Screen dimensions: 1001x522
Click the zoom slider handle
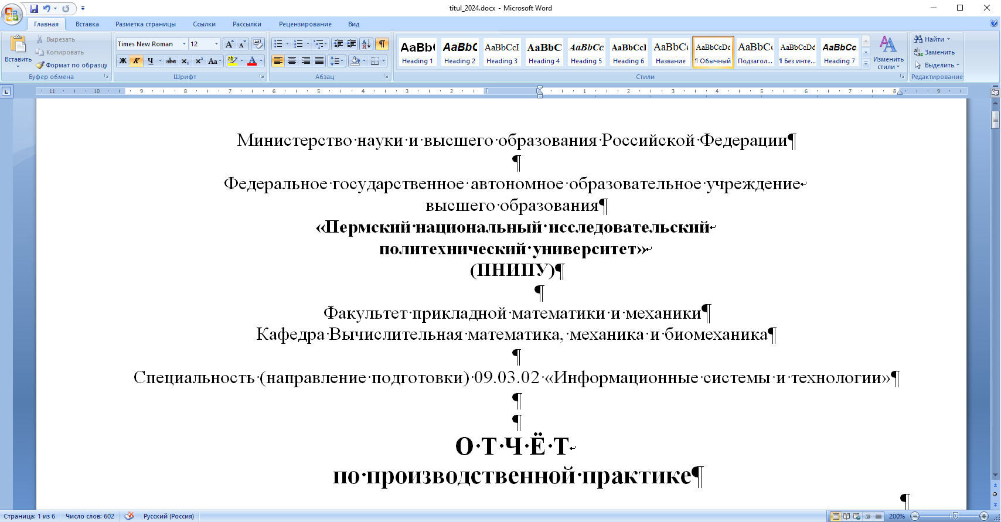point(955,516)
